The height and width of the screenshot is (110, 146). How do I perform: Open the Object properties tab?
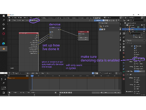pyautogui.click(x=123, y=57)
